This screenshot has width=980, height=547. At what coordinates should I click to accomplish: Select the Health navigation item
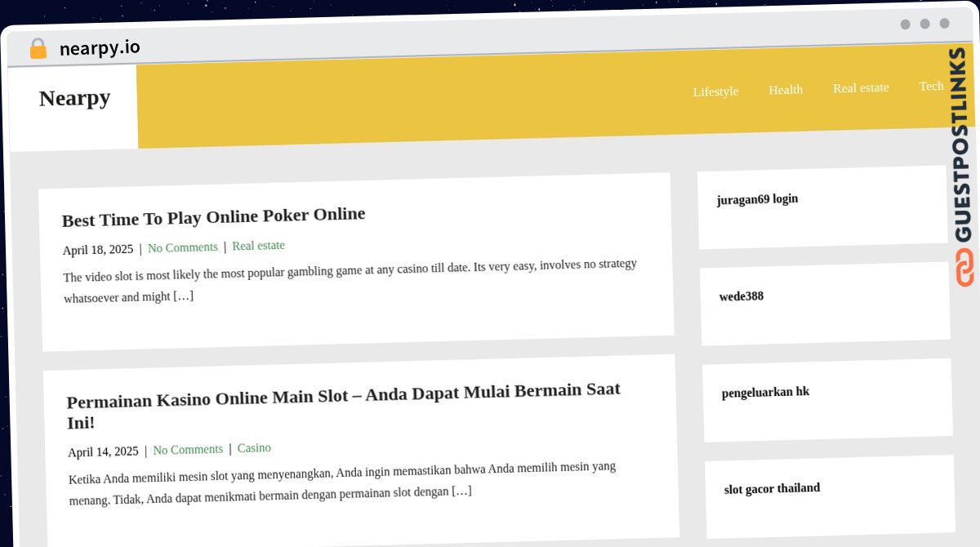click(x=785, y=90)
